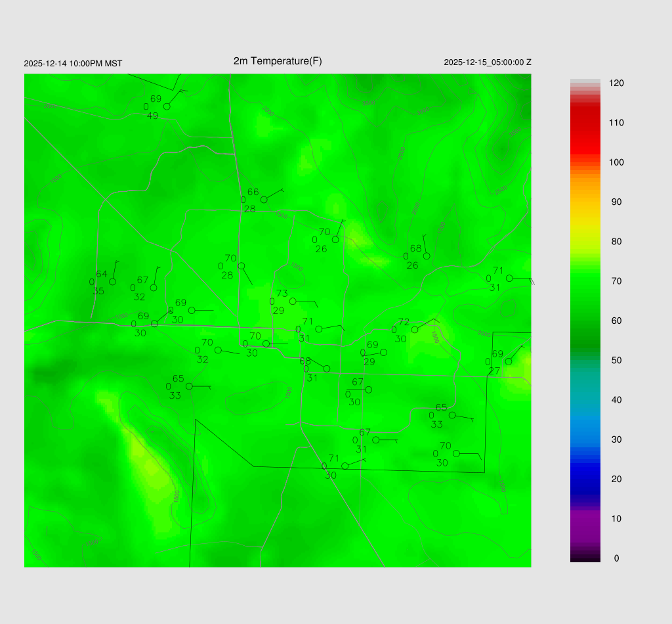The height and width of the screenshot is (624, 672).
Task: Click the station circle showing 70 and 26
Action: pos(335,240)
